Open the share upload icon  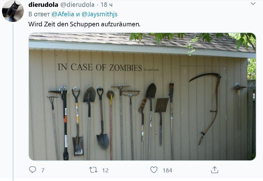[215, 170]
